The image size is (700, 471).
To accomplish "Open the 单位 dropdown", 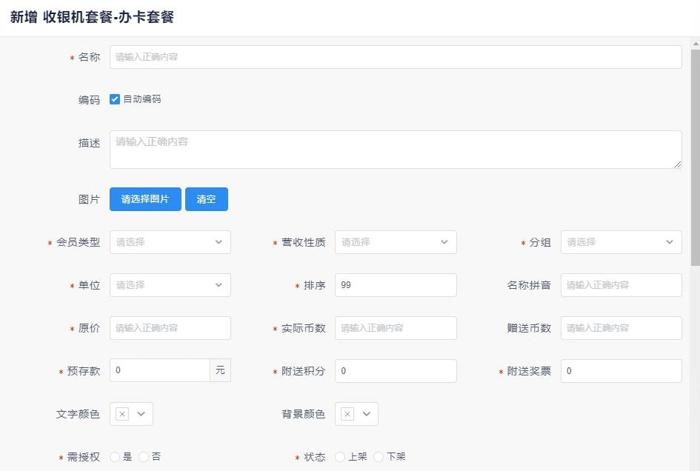I will point(170,285).
